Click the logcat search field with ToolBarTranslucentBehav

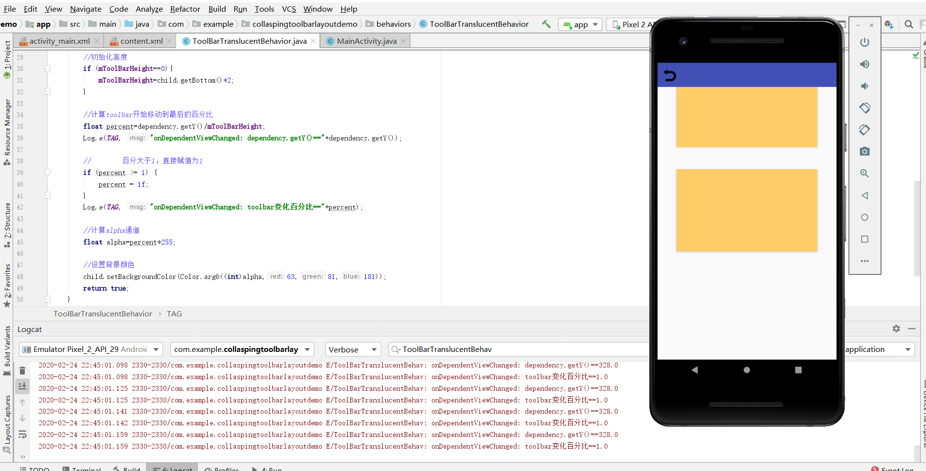click(x=519, y=349)
